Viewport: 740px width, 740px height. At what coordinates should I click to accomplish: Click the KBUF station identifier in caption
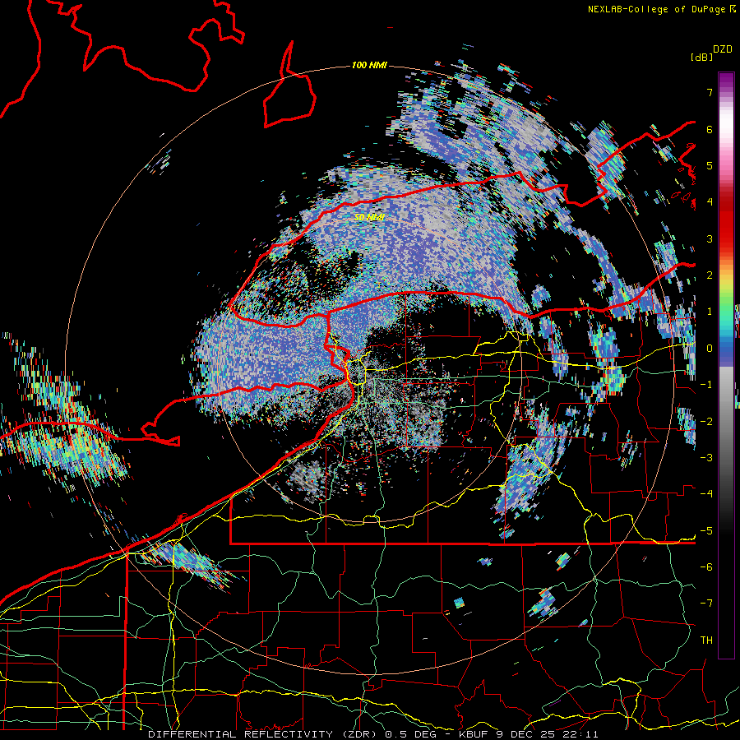(474, 734)
